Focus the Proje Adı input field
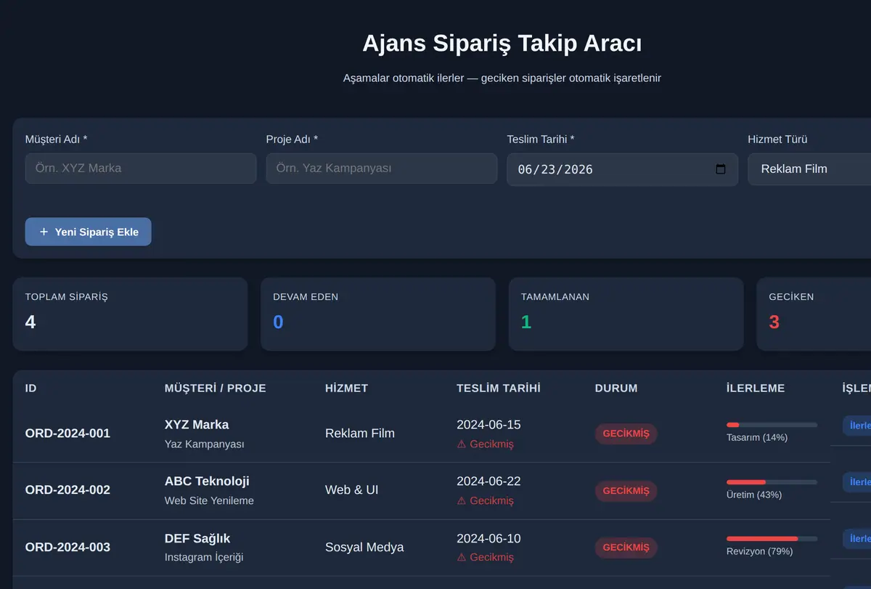The width and height of the screenshot is (871, 589). pyautogui.click(x=382, y=168)
